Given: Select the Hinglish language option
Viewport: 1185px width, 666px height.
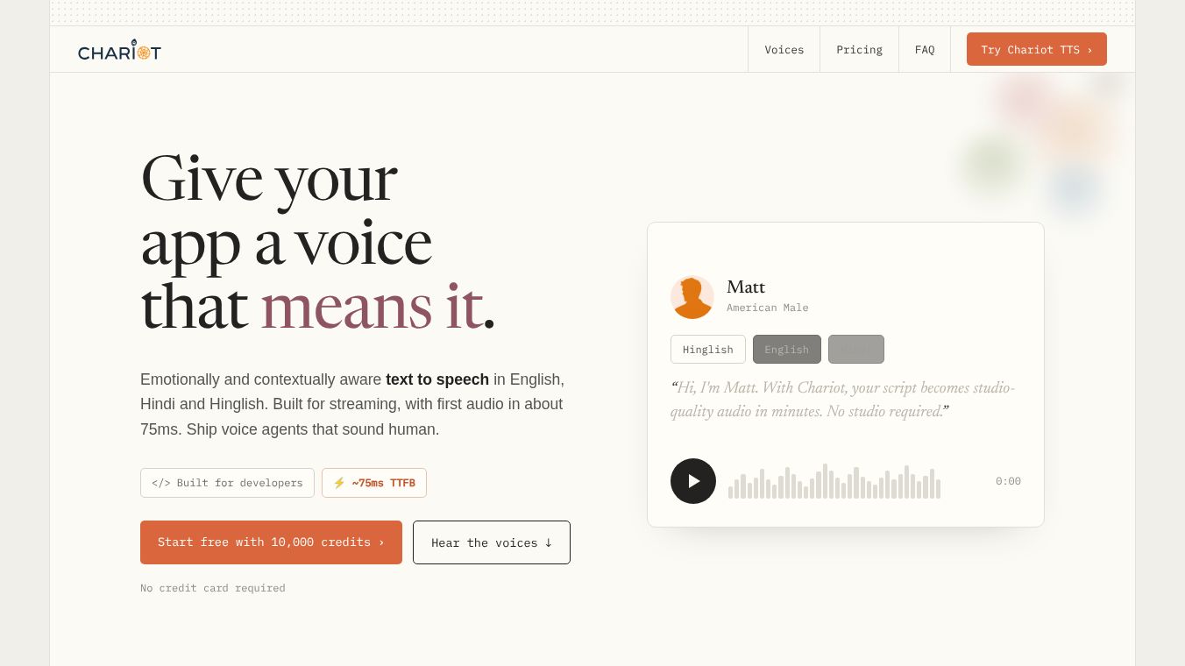Looking at the screenshot, I should pos(708,349).
